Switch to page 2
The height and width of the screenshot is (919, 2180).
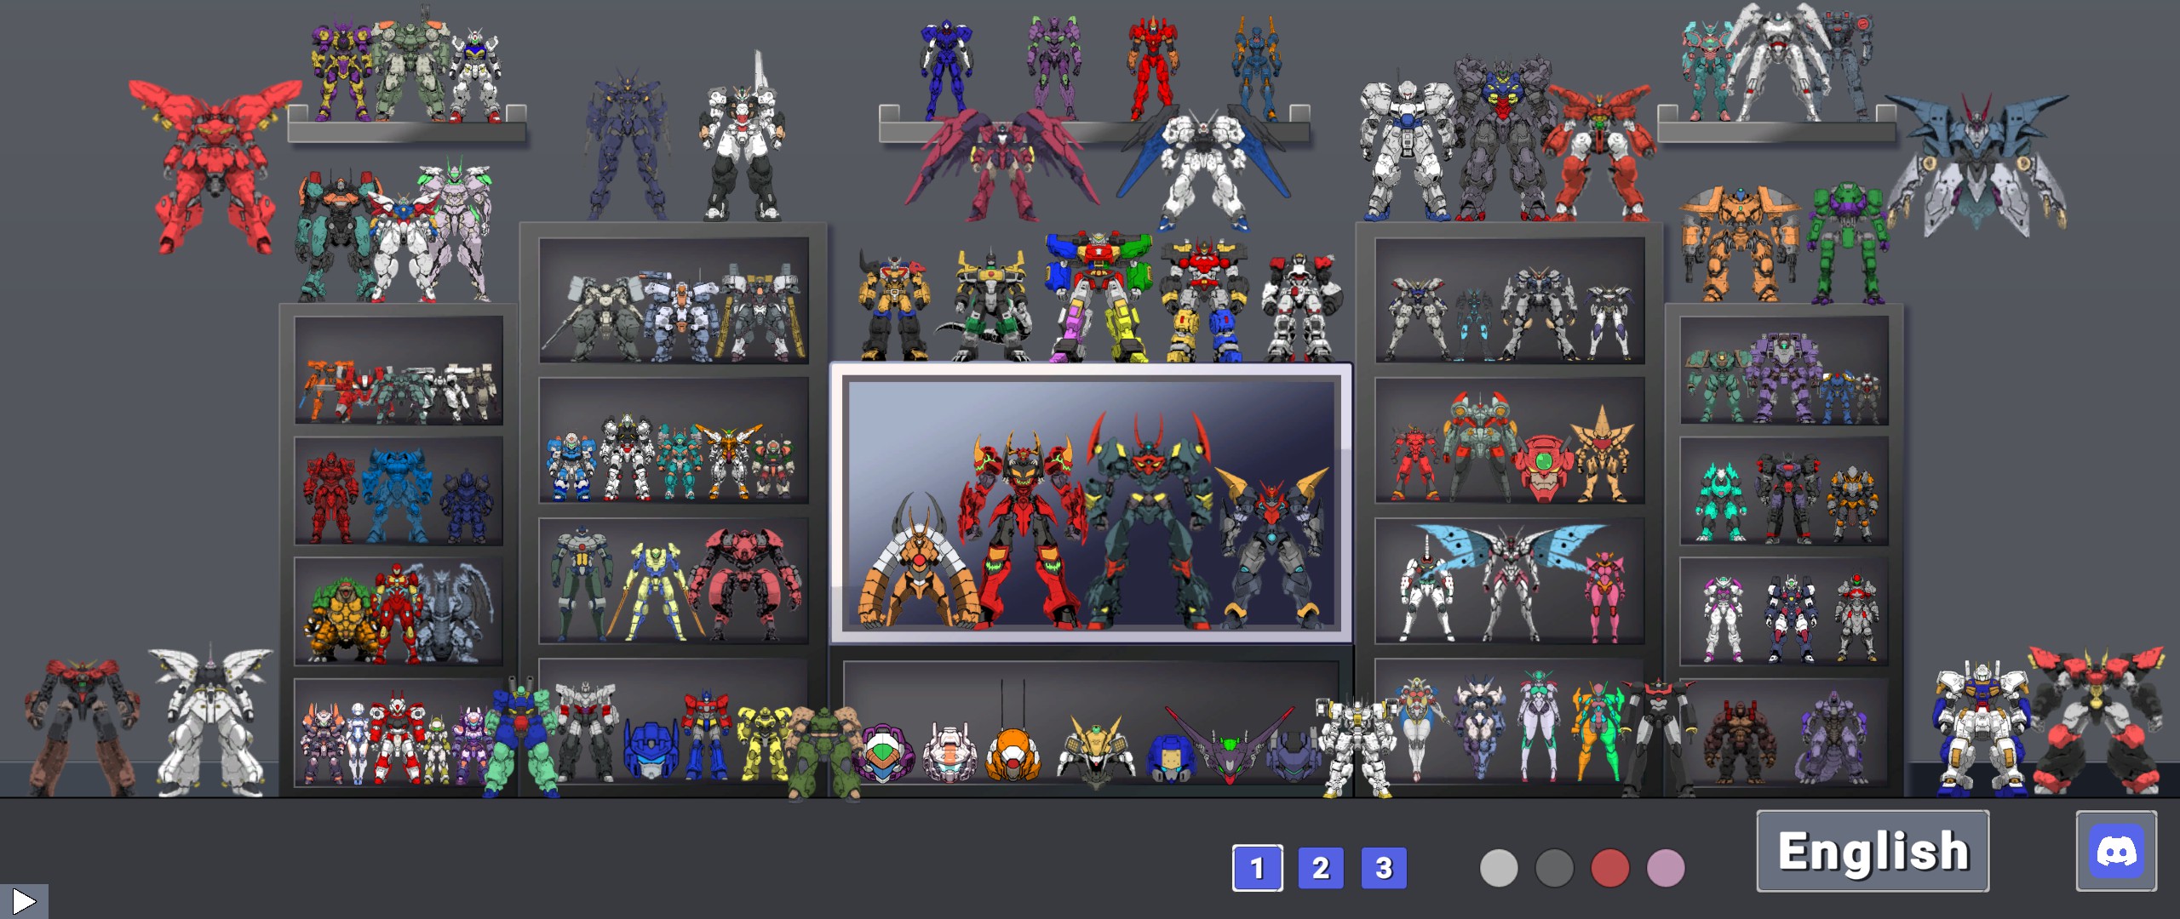(1320, 868)
